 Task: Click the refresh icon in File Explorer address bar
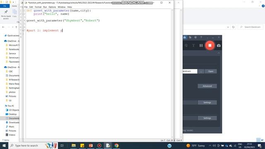233,27
